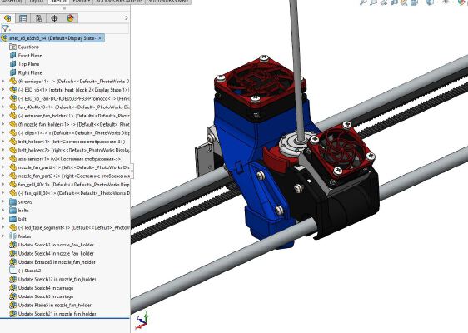Image resolution: width=468 pixels, height=333 pixels.
Task: Open the DimXpertManager crosshair tab
Action: [x=54, y=18]
